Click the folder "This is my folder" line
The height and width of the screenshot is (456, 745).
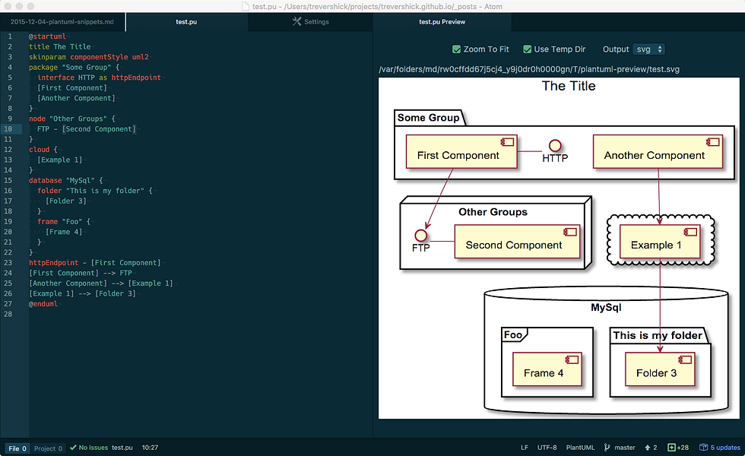point(94,191)
